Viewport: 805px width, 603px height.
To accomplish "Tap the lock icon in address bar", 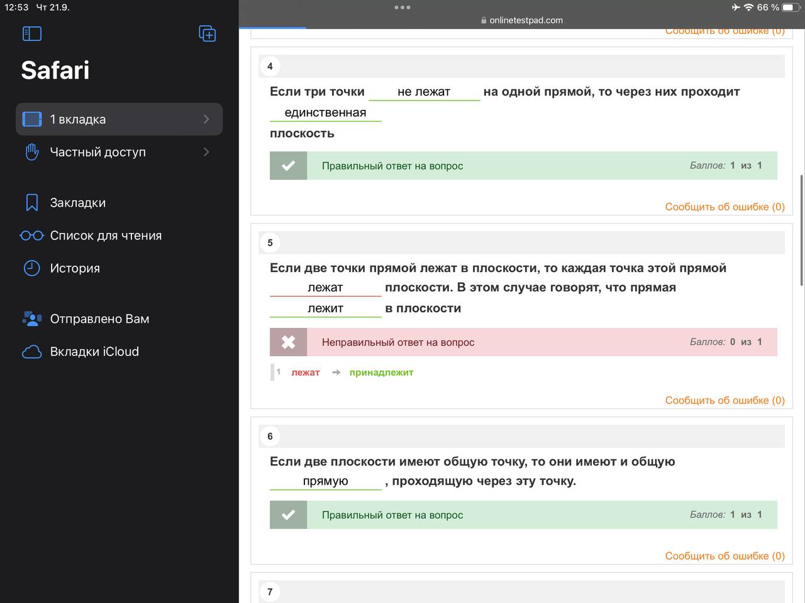I will pyautogui.click(x=484, y=20).
